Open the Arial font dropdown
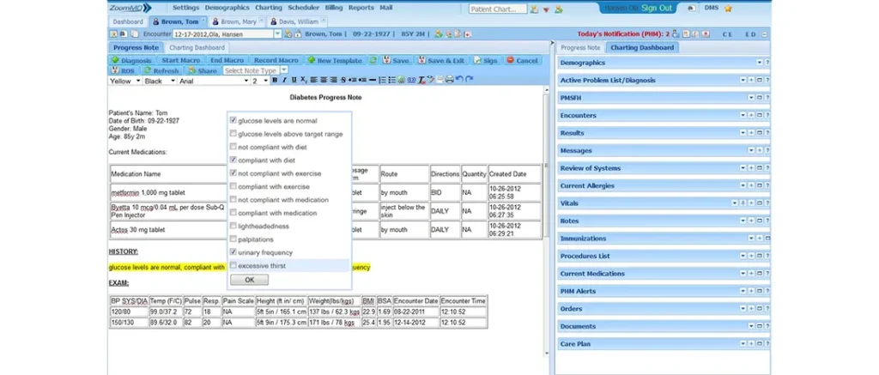 pos(246,81)
